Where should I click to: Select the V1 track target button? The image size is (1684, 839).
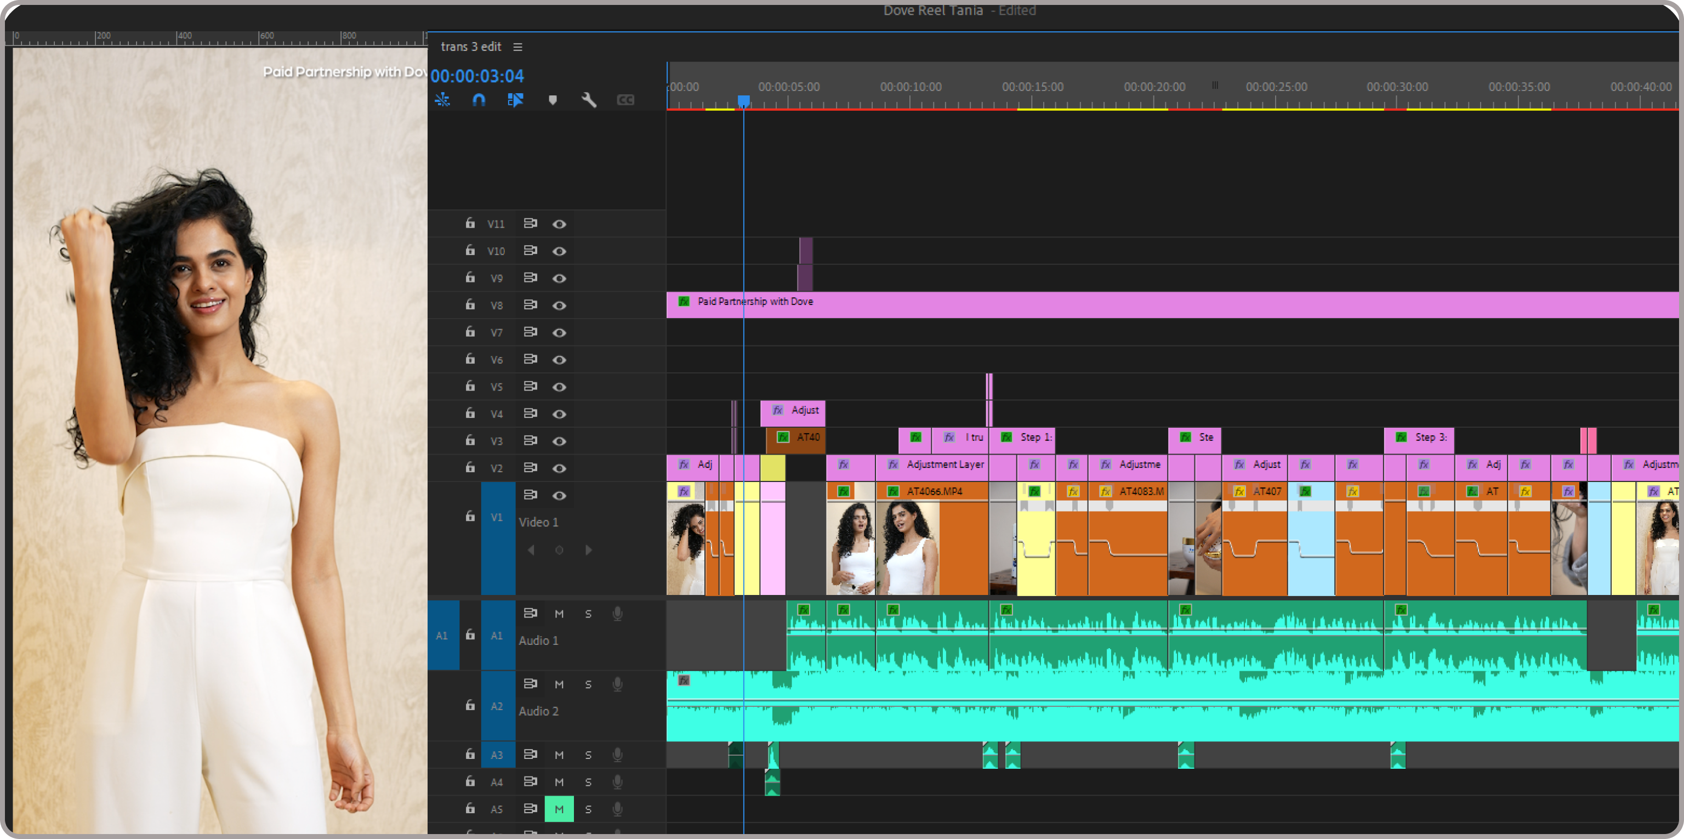(498, 538)
